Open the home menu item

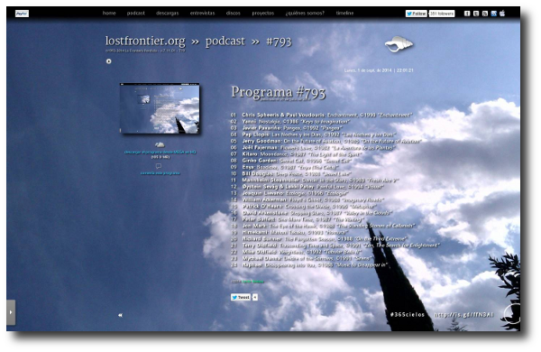[109, 14]
